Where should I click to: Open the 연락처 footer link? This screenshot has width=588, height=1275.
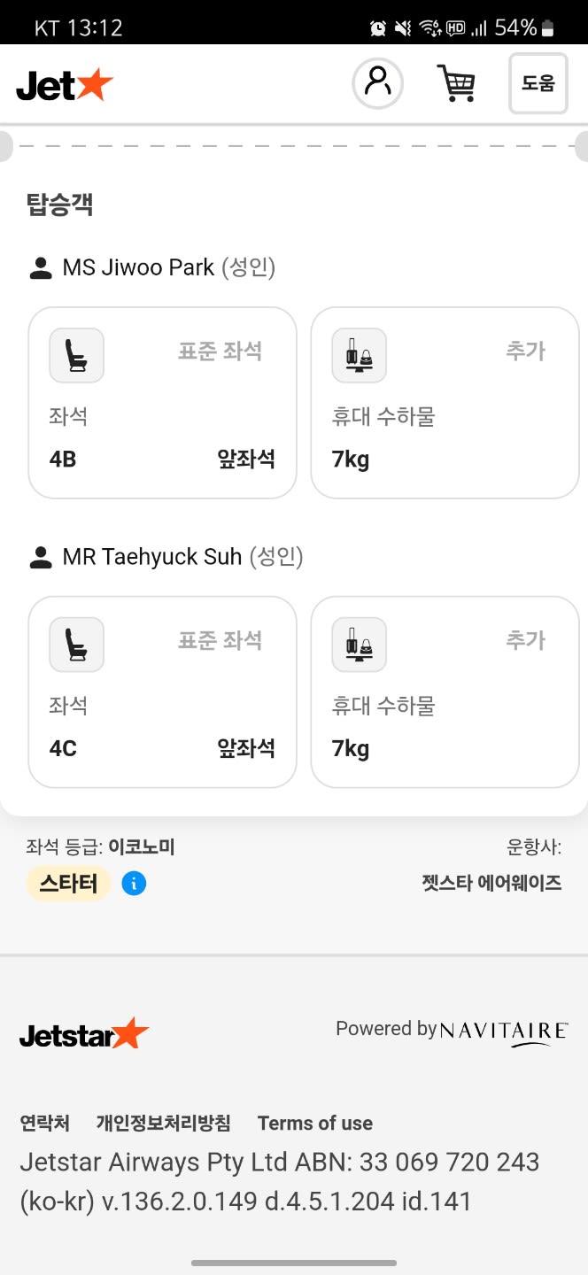(x=44, y=1123)
